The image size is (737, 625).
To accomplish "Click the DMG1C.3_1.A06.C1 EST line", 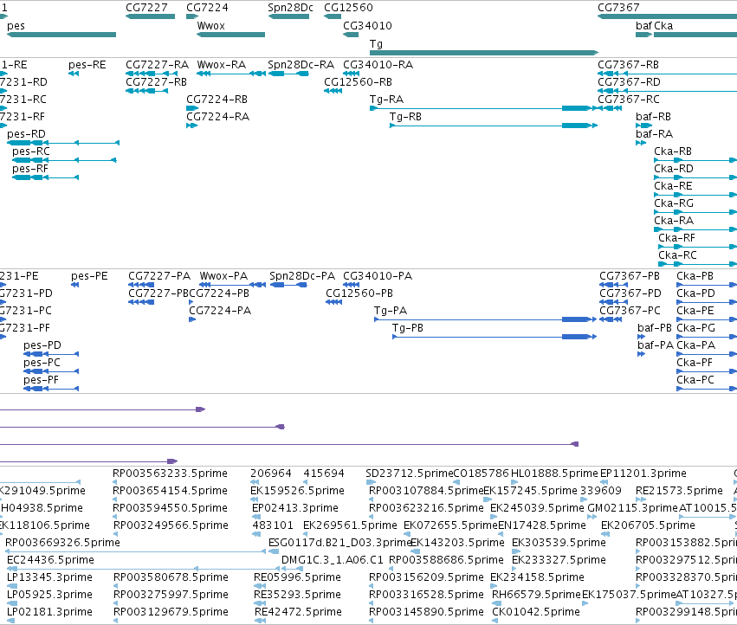I will click(x=293, y=569).
